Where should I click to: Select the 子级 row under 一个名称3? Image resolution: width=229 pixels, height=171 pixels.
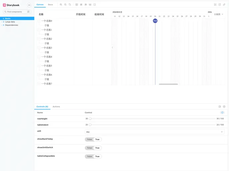pyautogui.click(x=47, y=52)
